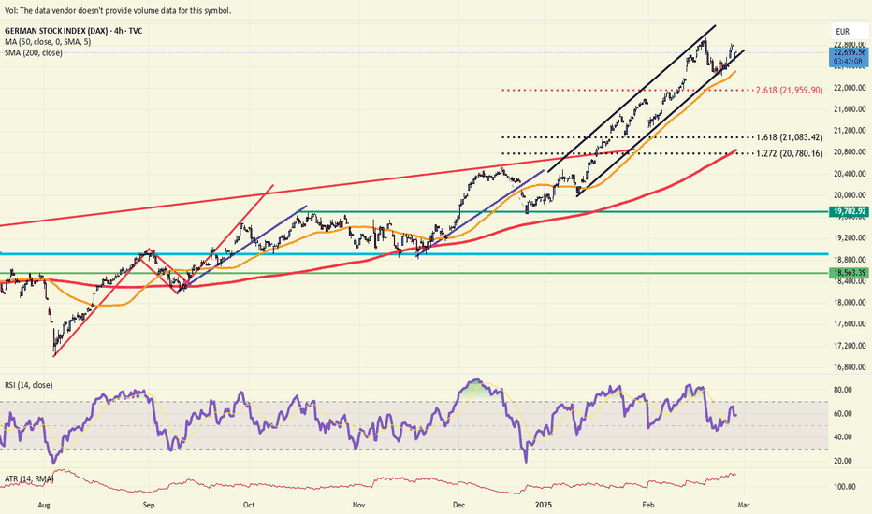Click the 17,200.00 price axis value
The width and height of the screenshot is (872, 514).
(x=850, y=346)
